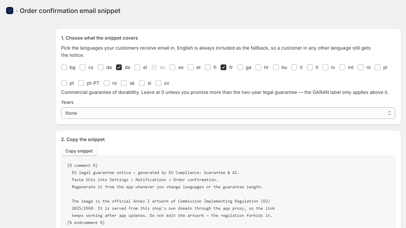
Task: Select the it language checkbox
Action: click(x=294, y=67)
